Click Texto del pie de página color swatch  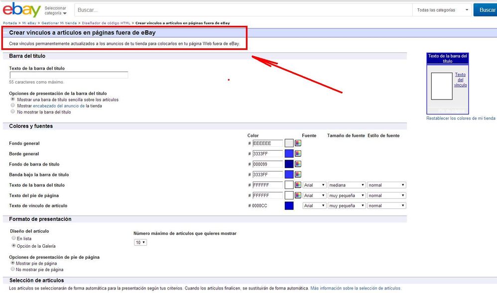pyautogui.click(x=289, y=195)
